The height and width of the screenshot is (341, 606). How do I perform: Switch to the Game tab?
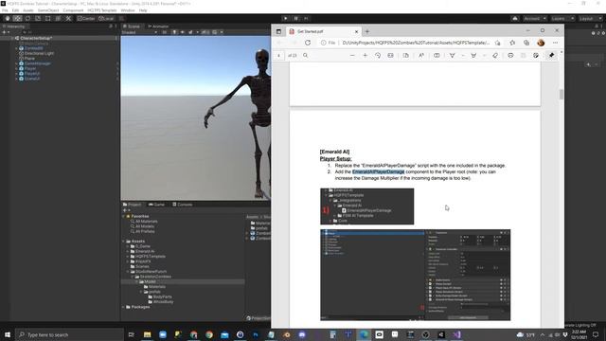[156, 205]
